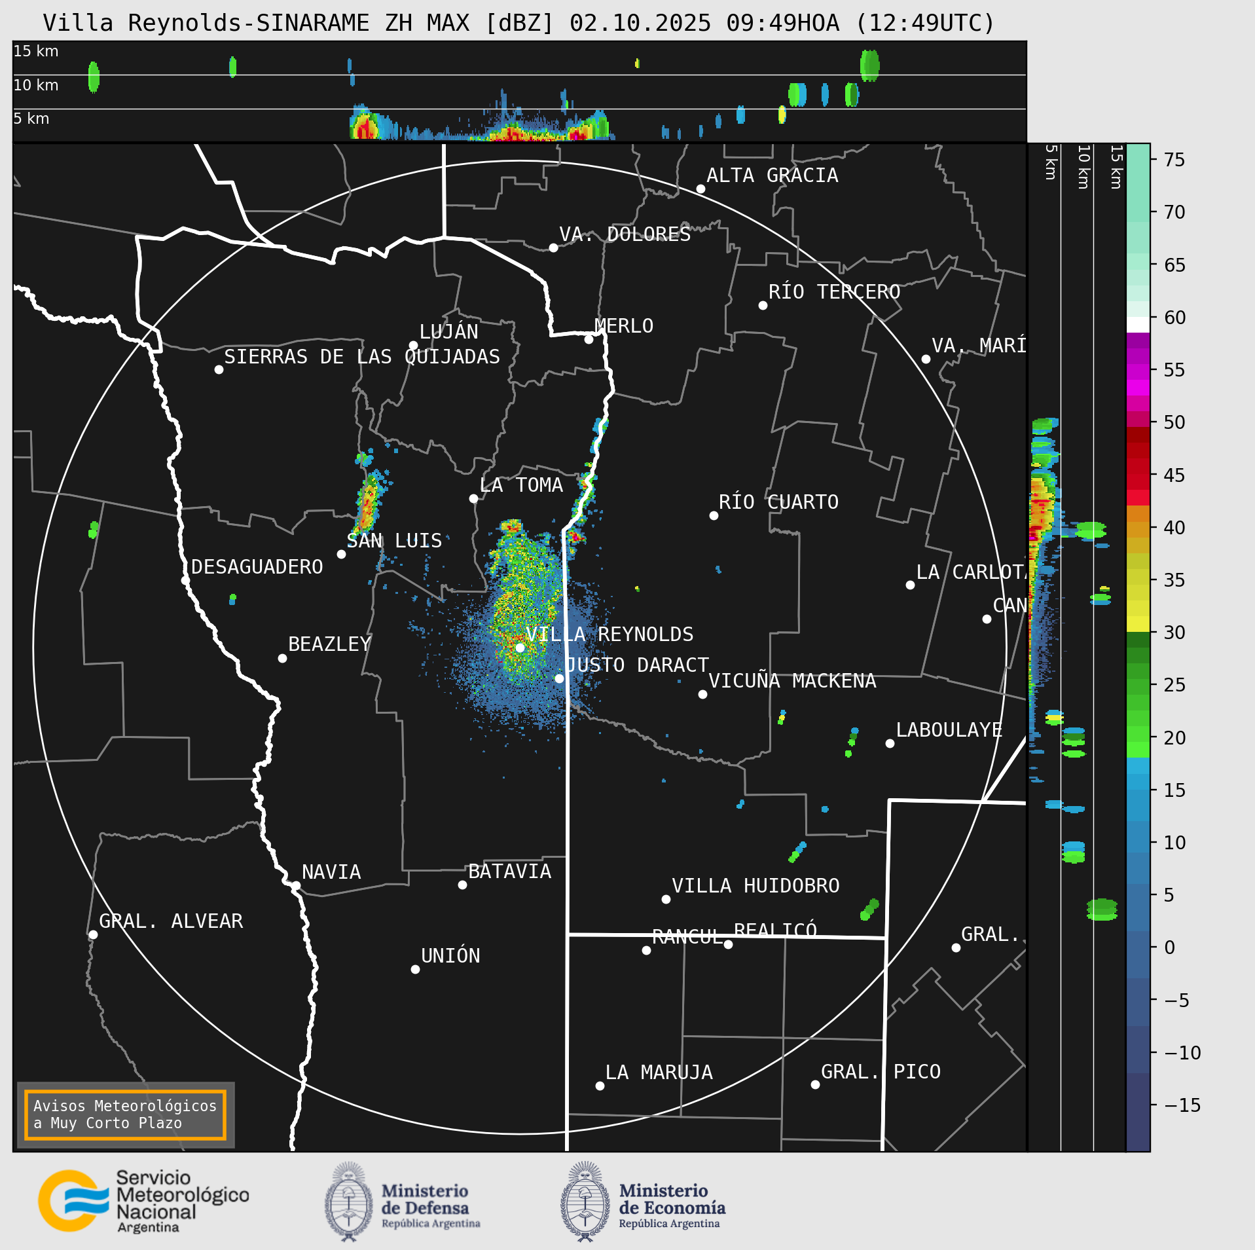Viewport: 1255px width, 1250px height.
Task: Click the Alta Gracia city marker
Action: [x=700, y=189]
